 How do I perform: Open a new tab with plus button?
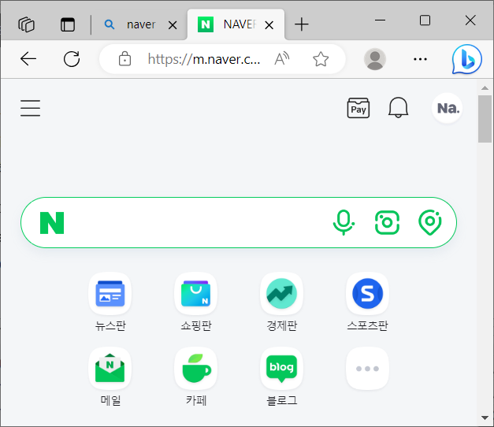coord(302,24)
